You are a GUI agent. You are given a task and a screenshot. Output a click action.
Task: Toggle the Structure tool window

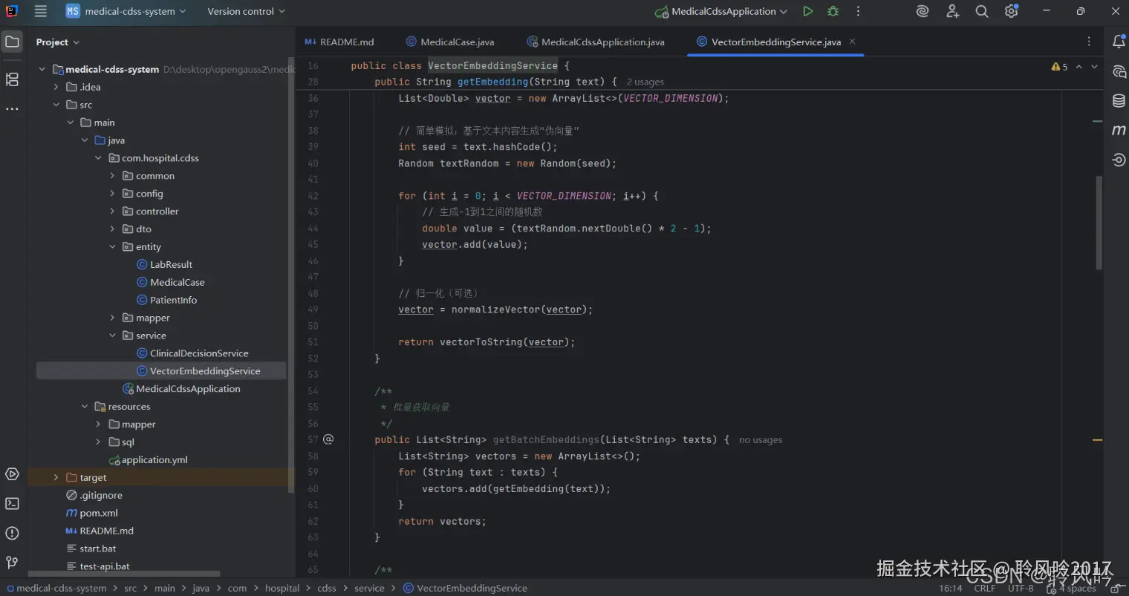tap(12, 79)
